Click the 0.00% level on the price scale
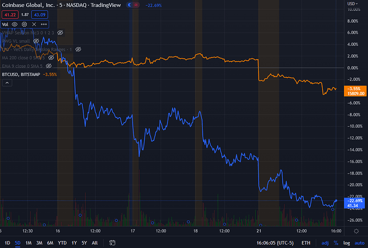This screenshot has height=248, width=368. pos(353,68)
